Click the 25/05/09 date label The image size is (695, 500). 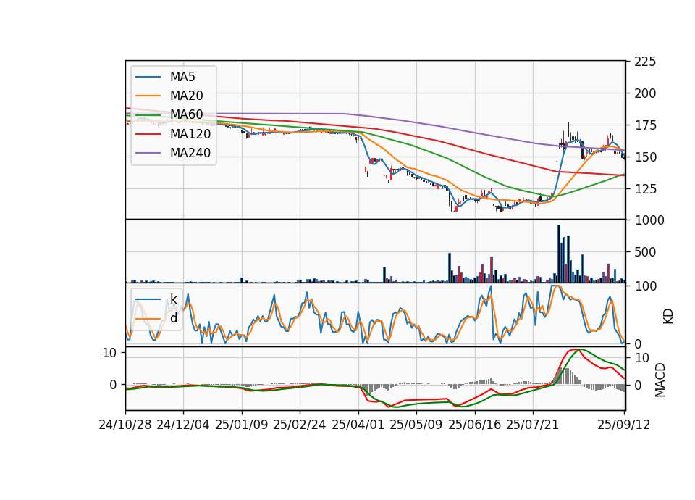tap(416, 425)
